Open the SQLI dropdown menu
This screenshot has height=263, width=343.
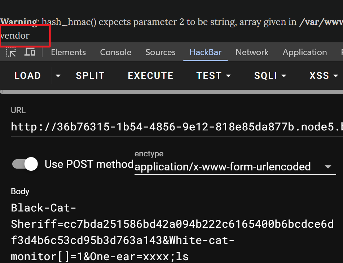pyautogui.click(x=270, y=76)
